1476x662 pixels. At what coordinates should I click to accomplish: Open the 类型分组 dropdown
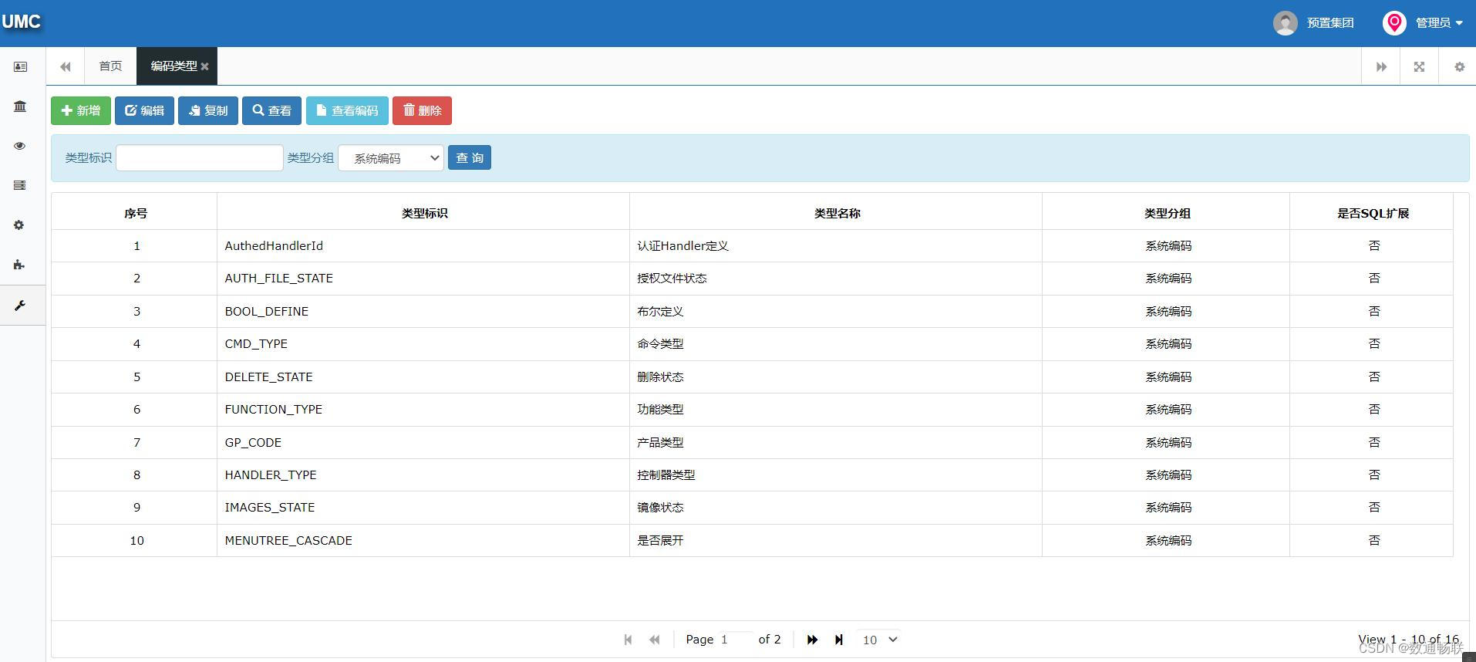(391, 158)
